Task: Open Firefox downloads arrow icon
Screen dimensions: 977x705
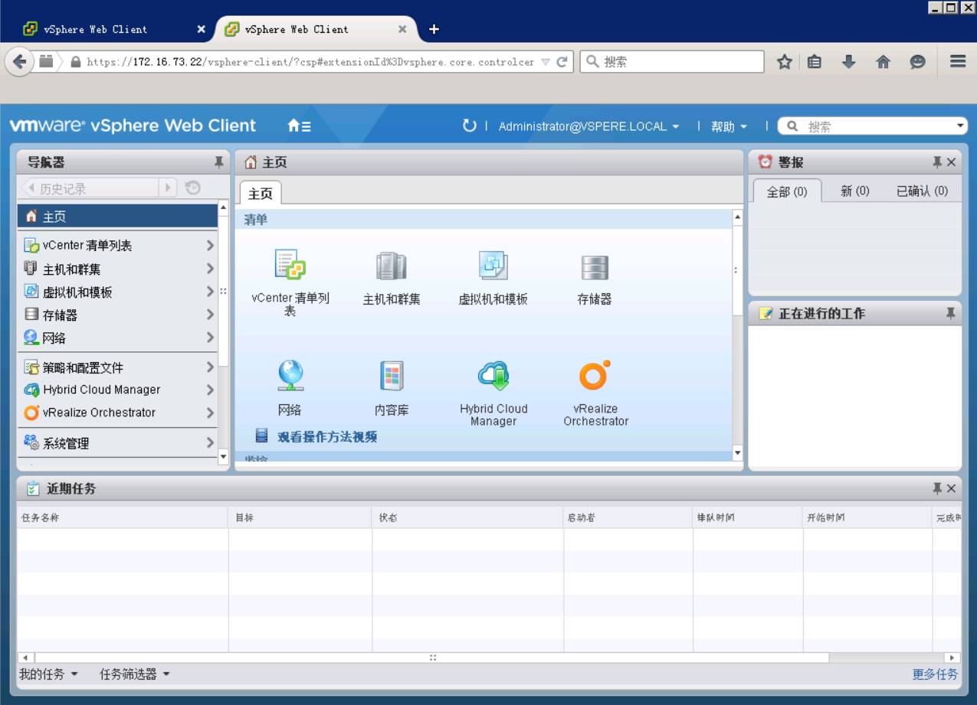Action: click(x=848, y=62)
